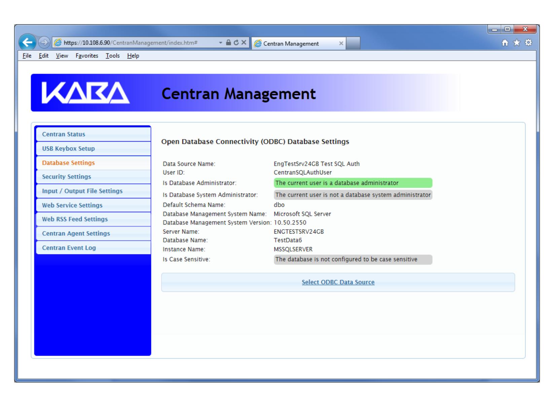
Task: Open the File menu
Action: click(x=27, y=56)
